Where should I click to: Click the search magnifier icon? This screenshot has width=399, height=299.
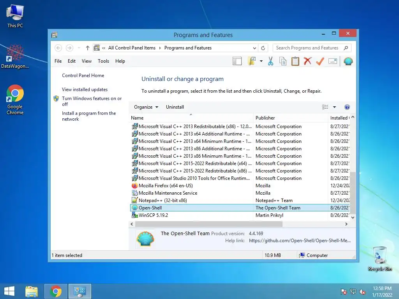pyautogui.click(x=346, y=48)
